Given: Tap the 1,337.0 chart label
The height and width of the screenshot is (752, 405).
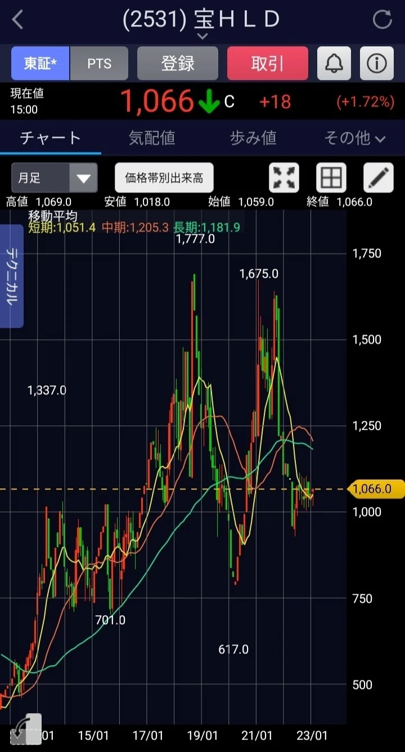Looking at the screenshot, I should click(x=47, y=390).
